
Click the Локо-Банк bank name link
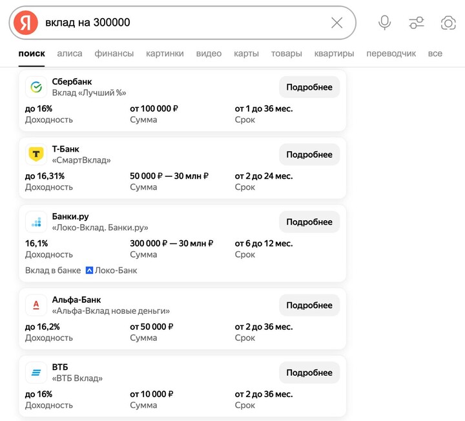[x=116, y=271]
